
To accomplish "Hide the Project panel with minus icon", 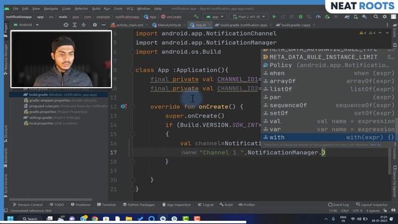I will point(103,25).
